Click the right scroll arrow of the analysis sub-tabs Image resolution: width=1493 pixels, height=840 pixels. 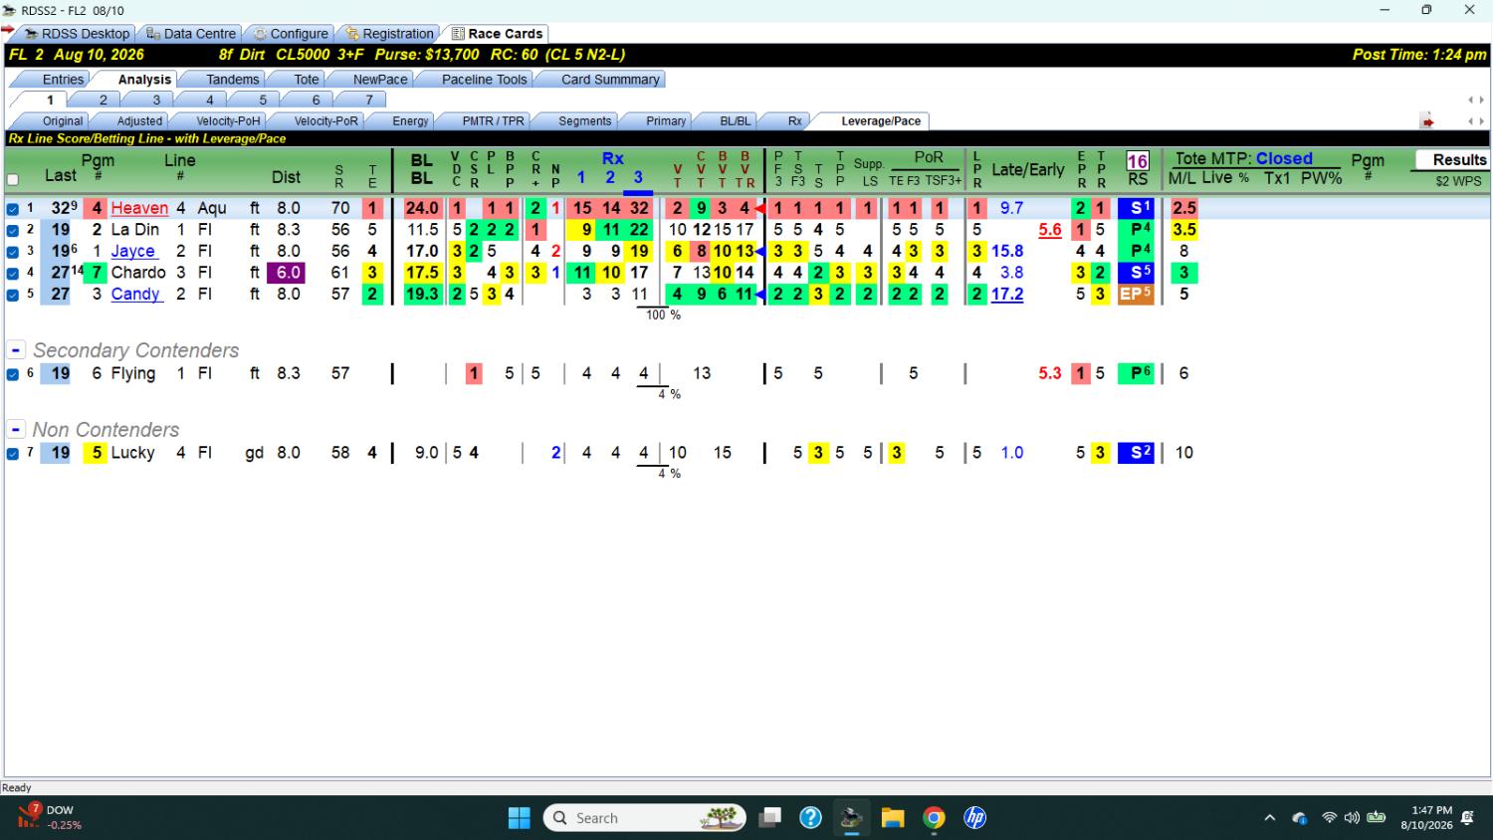[1482, 121]
